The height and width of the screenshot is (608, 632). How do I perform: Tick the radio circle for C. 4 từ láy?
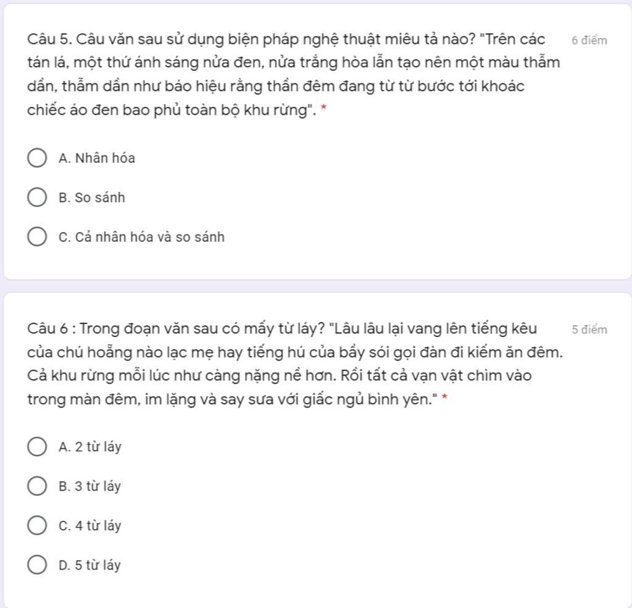click(36, 525)
